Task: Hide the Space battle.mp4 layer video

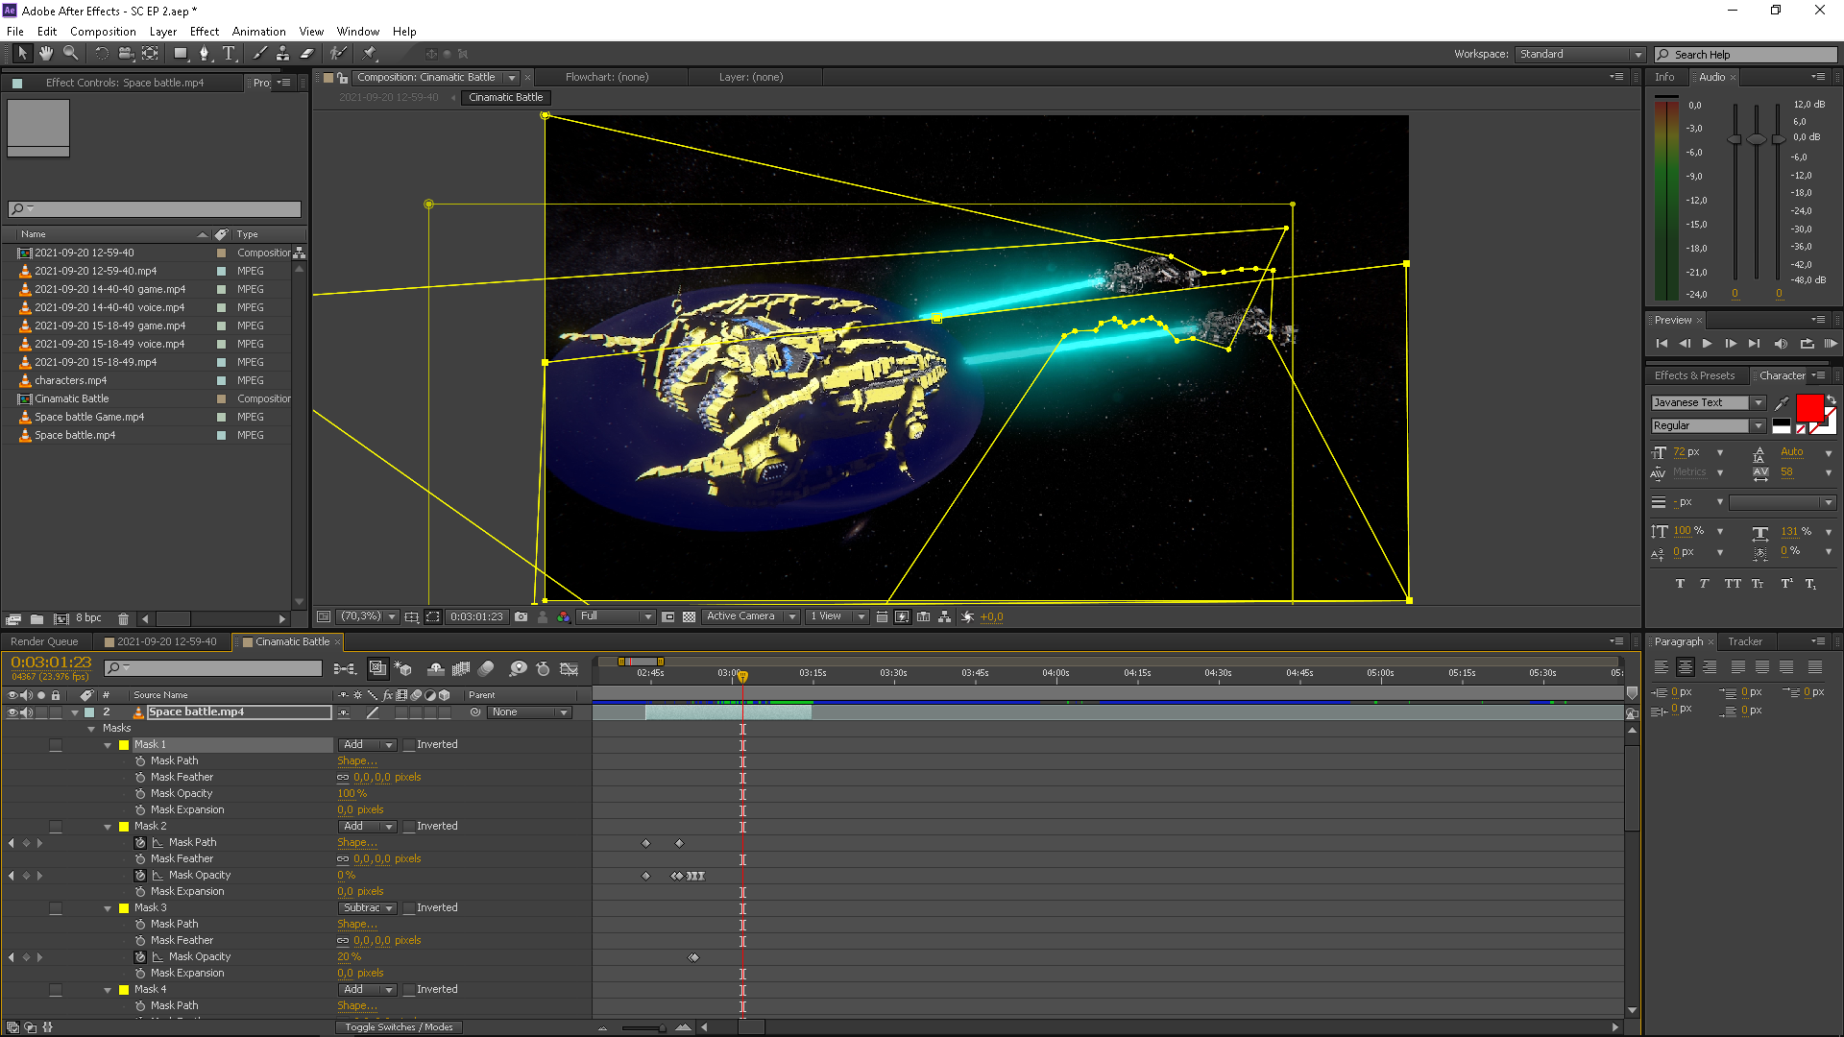Action: 12,712
